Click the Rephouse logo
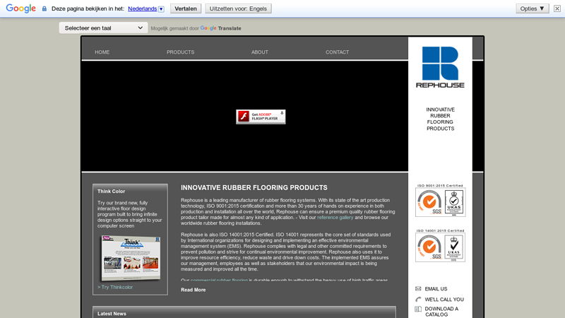The width and height of the screenshot is (565, 318). (x=440, y=67)
